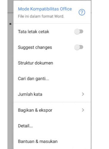Open the Office compatibility help icon
The image size is (109, 149).
click(82, 12)
